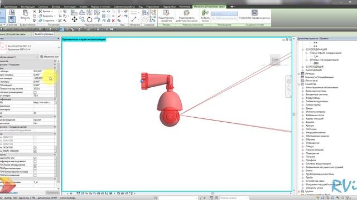Click the 1:50 view scale button
This screenshot has width=357, height=200.
[x=69, y=193]
